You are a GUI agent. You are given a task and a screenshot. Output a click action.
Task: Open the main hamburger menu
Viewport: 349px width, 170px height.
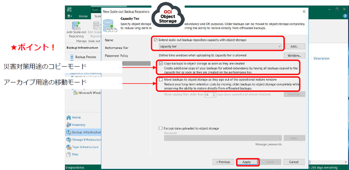tap(70, 16)
